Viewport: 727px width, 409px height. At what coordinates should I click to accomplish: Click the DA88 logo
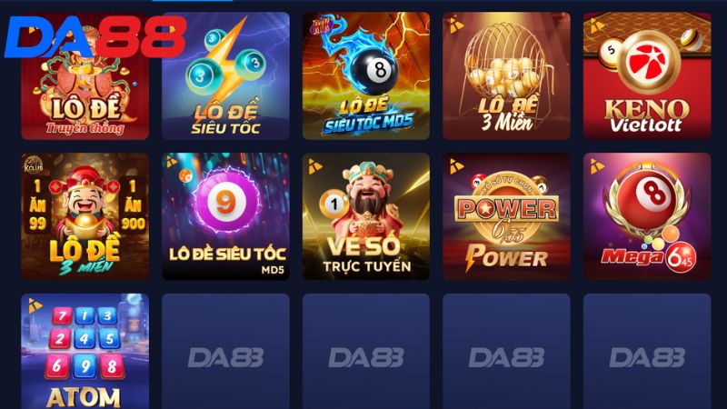(x=95, y=37)
